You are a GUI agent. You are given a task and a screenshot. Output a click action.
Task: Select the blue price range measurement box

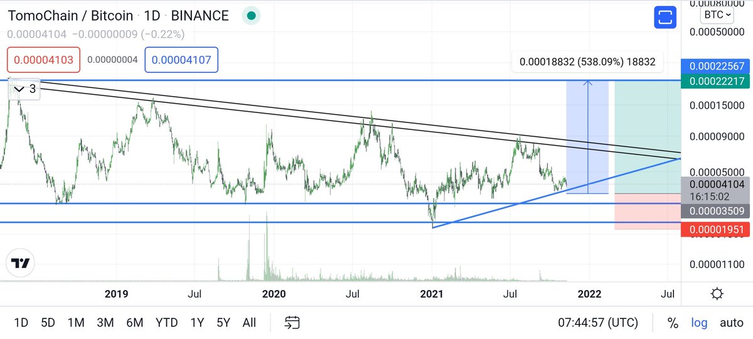[x=587, y=137]
